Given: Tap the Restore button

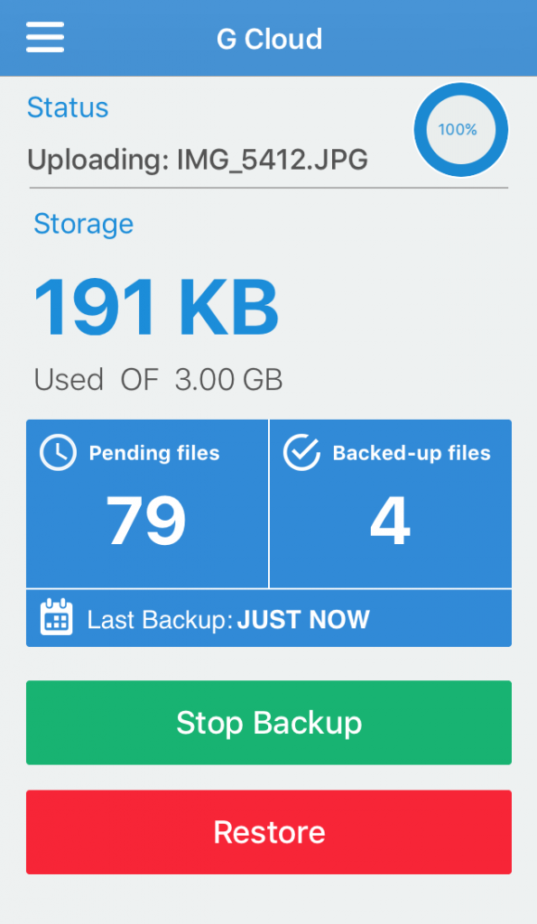Looking at the screenshot, I should point(268,832).
